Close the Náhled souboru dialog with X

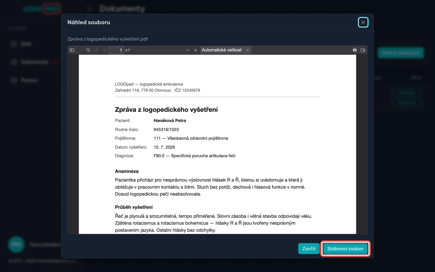[x=363, y=22]
